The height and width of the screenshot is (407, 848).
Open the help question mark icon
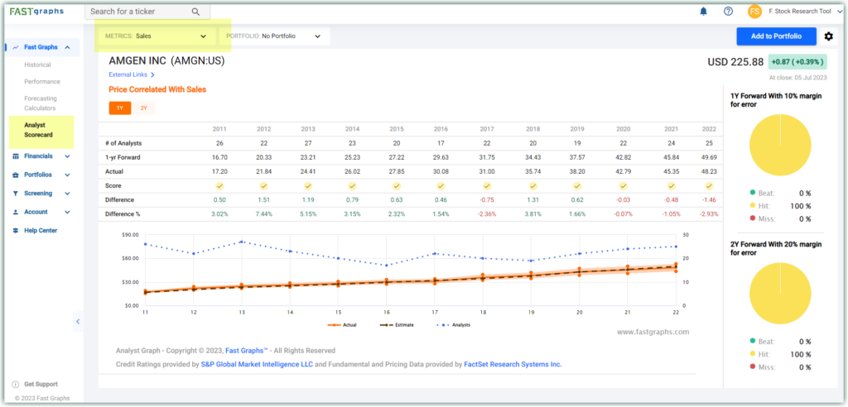tap(729, 11)
